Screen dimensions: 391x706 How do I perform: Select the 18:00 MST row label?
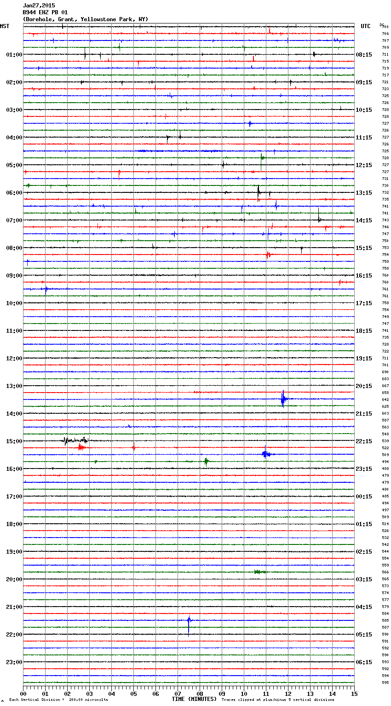[14, 524]
